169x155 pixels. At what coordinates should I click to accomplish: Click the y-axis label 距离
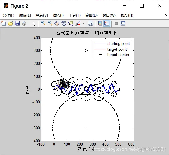[x=27, y=90]
